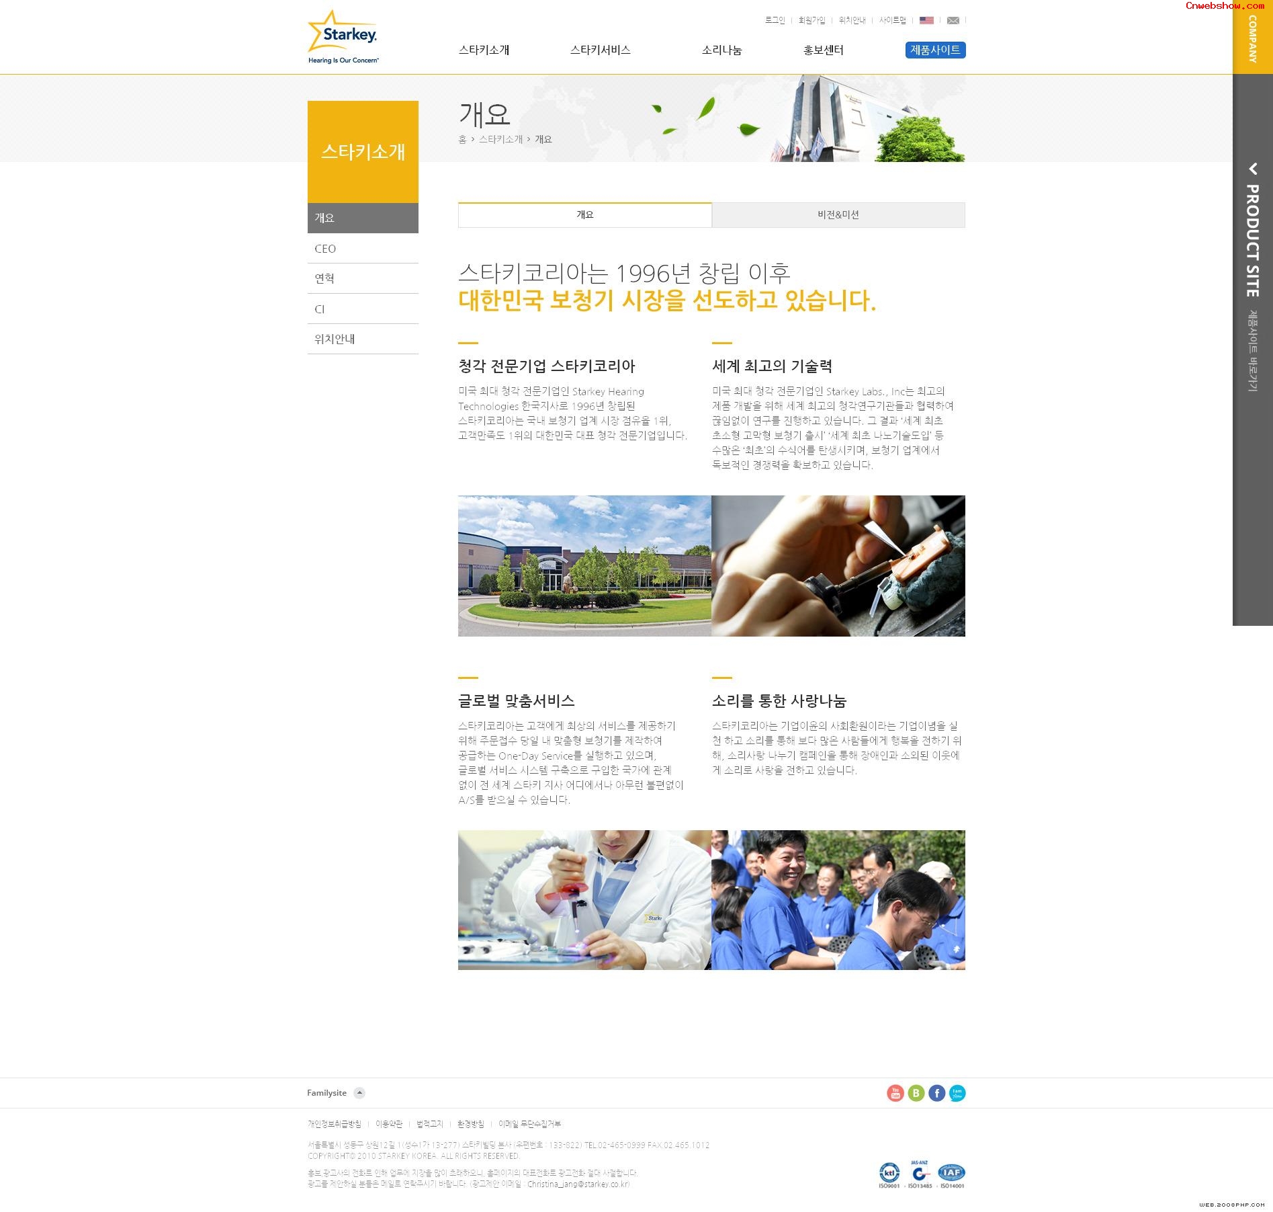This screenshot has width=1273, height=1212.
Task: Click the 위치안내 top utility link
Action: [x=852, y=20]
